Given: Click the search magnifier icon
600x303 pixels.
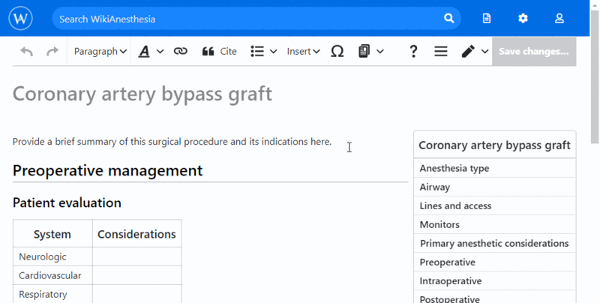Looking at the screenshot, I should (x=448, y=18).
